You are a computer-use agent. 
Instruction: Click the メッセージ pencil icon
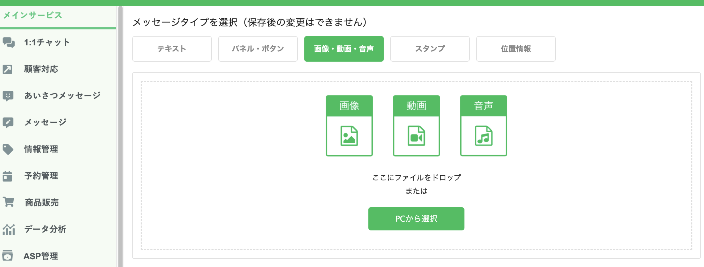[8, 122]
